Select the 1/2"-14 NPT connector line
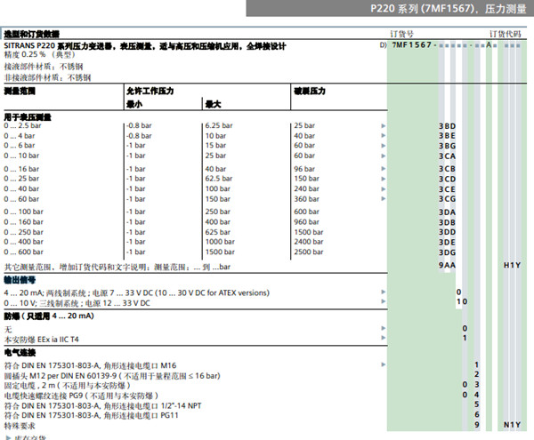Viewport: 534px width, 440px height. tap(102, 405)
